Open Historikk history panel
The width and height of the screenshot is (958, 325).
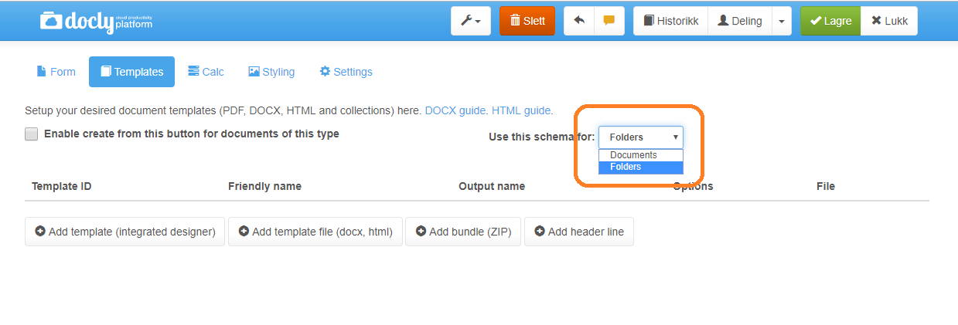click(x=670, y=22)
